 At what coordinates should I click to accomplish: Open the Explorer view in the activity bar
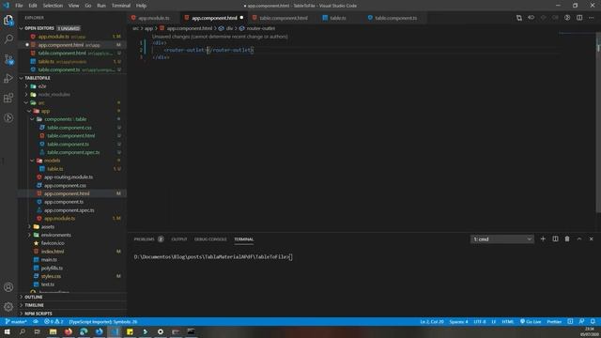(x=8, y=20)
